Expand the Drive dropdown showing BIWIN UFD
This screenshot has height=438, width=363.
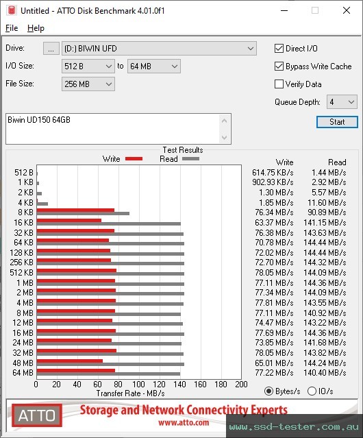click(x=159, y=49)
